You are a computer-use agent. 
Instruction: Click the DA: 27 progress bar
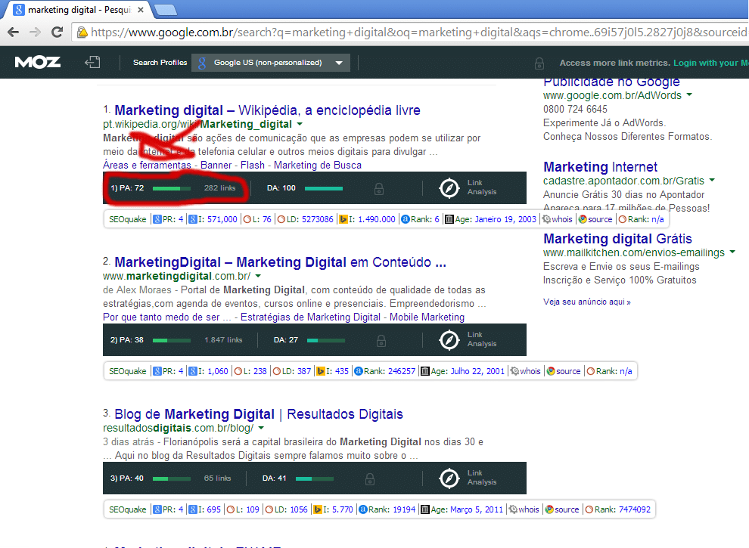[x=326, y=340]
